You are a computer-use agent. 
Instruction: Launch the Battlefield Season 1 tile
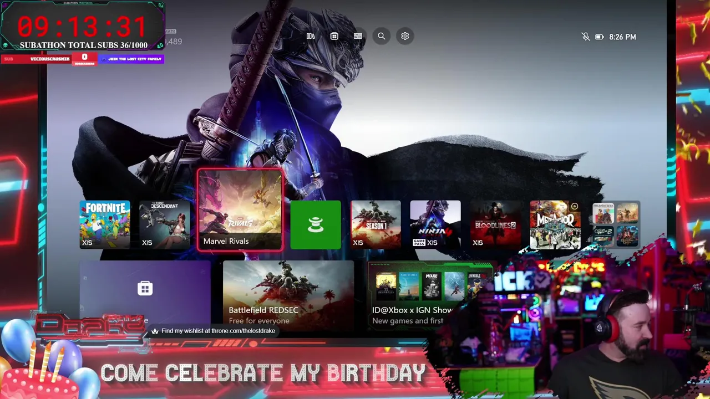376,224
